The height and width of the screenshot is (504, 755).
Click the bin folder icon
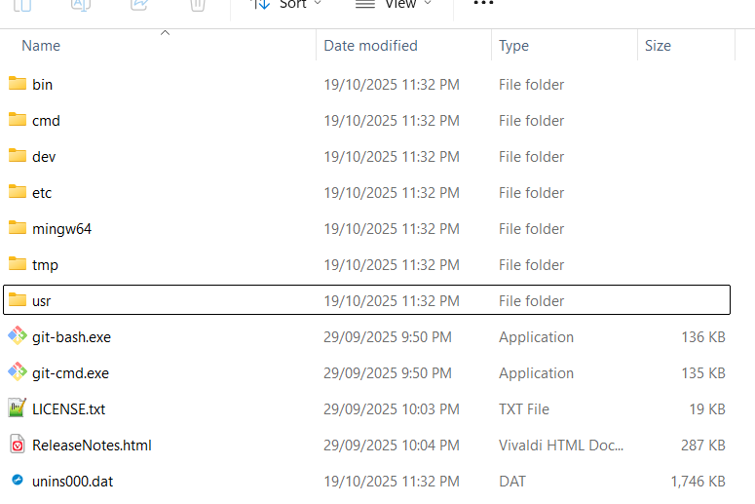coord(18,84)
